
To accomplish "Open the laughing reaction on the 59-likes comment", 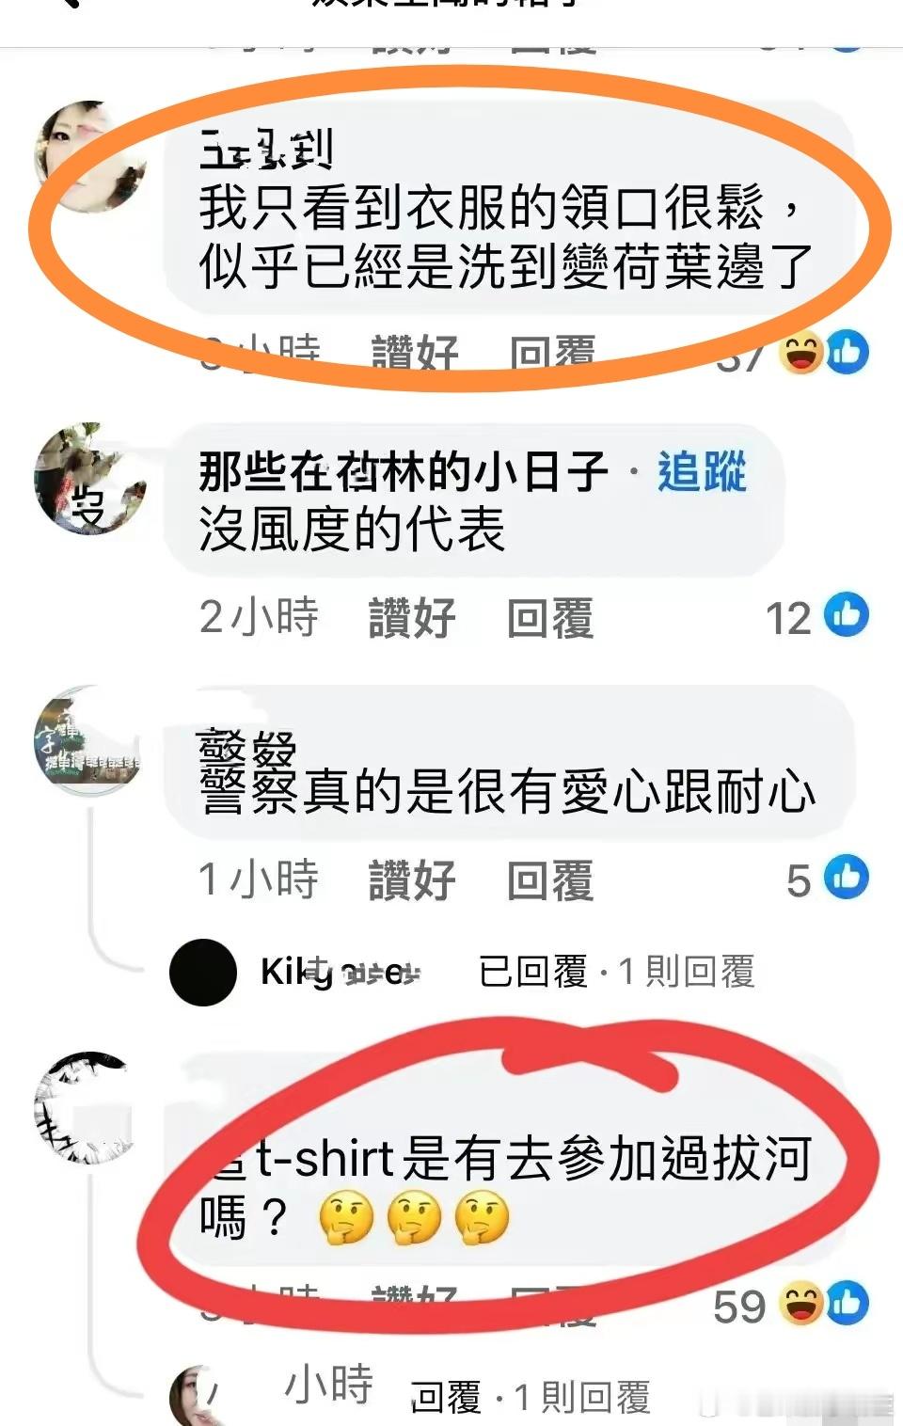I will click(802, 1305).
